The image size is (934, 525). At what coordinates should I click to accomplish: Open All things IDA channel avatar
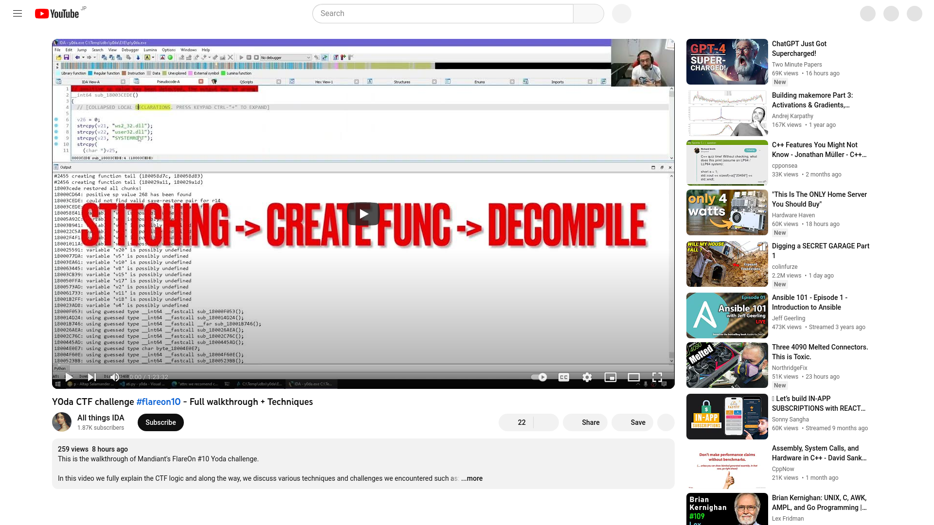(x=62, y=422)
